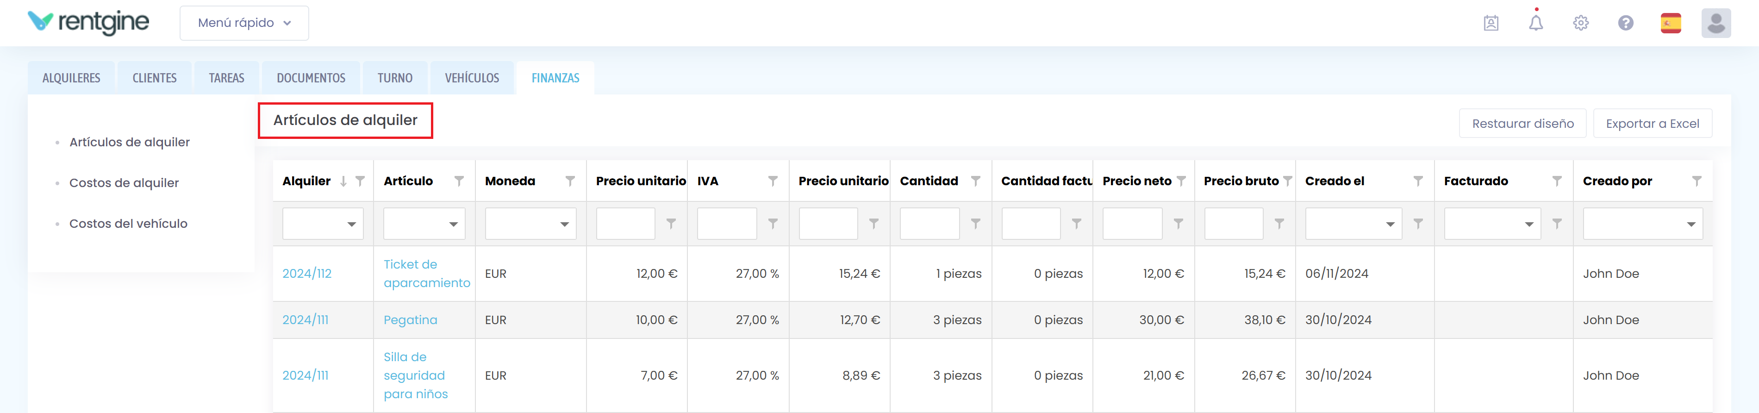Open rental 2024/111 in the Pegatina row
This screenshot has width=1759, height=413.
click(305, 320)
